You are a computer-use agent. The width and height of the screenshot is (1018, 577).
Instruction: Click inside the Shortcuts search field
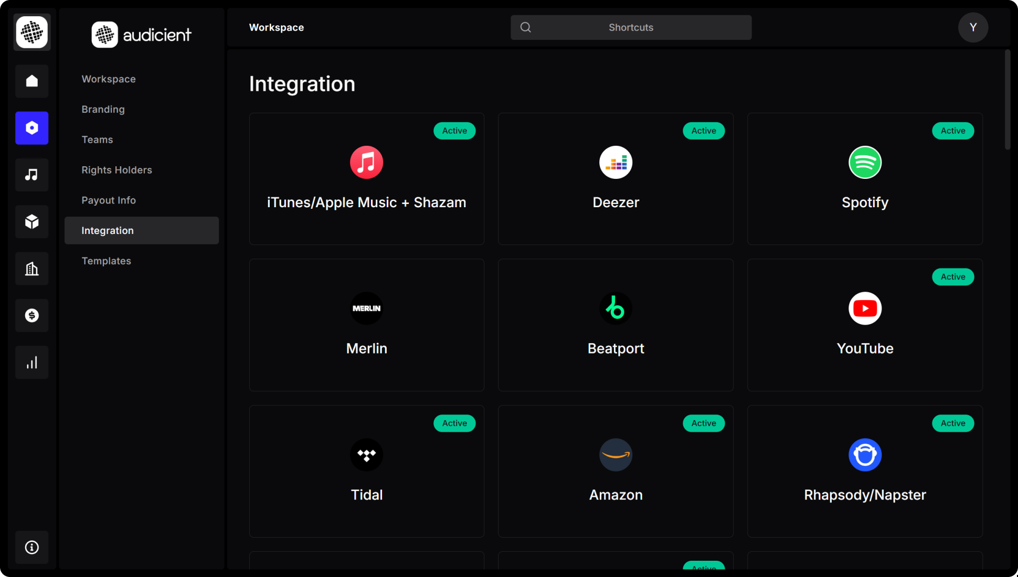point(631,27)
